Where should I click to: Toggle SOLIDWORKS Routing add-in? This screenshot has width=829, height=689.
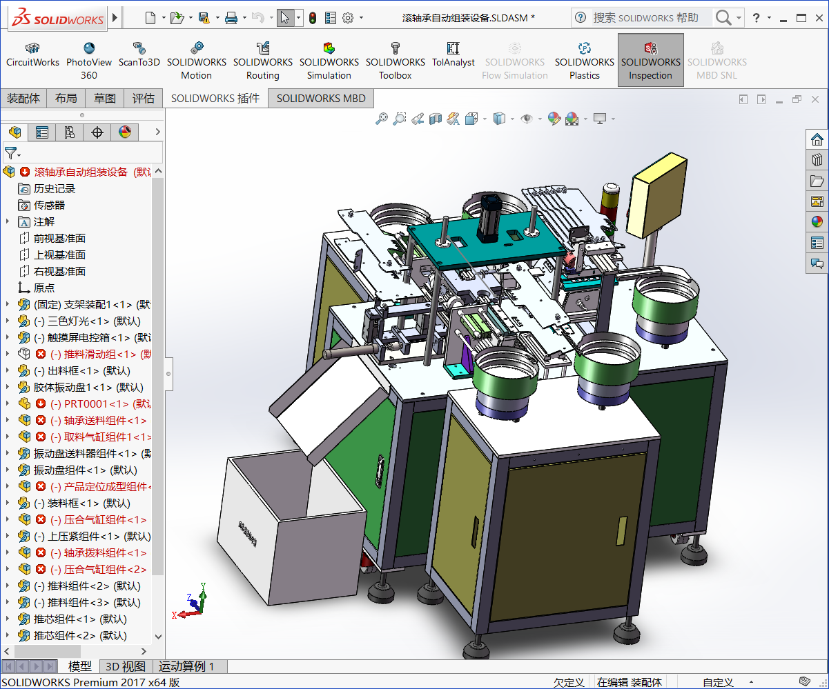(x=263, y=61)
